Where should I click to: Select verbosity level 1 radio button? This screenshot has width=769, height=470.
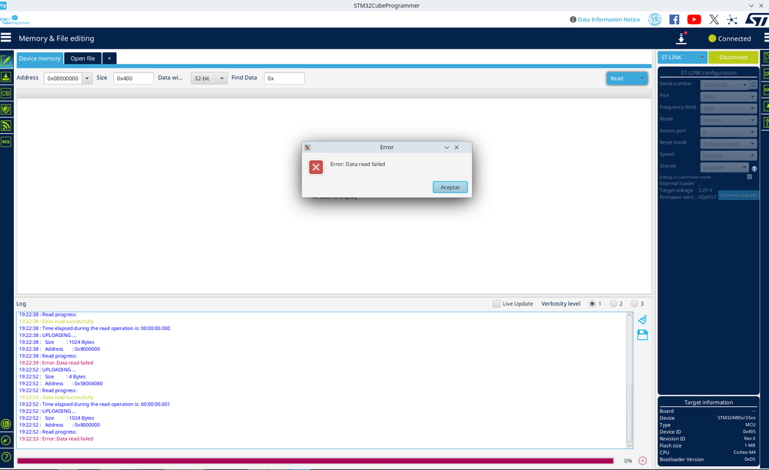click(x=592, y=304)
